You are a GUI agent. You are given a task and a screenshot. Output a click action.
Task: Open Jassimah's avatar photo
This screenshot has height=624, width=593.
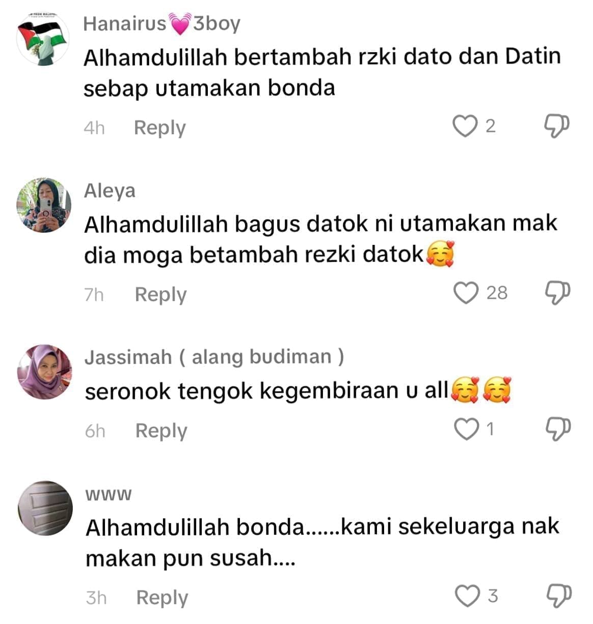pyautogui.click(x=44, y=372)
